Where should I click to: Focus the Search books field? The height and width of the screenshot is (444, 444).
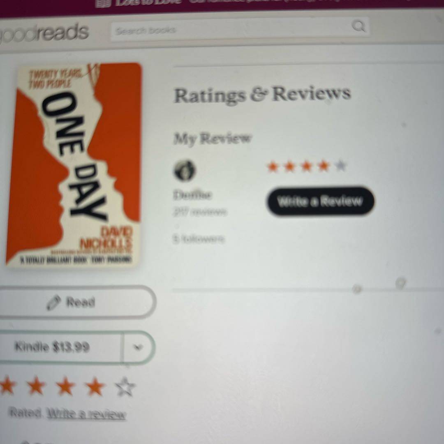pyautogui.click(x=231, y=29)
